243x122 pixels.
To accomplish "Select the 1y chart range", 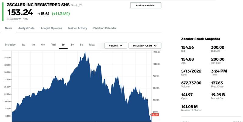I will pos(63,45).
